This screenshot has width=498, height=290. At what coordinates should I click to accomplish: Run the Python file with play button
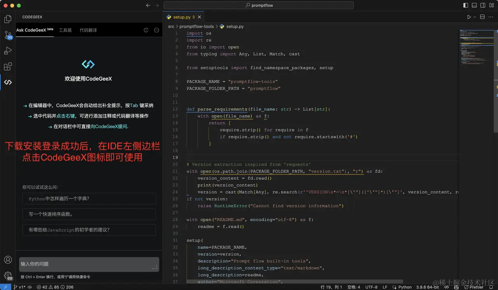tap(469, 17)
